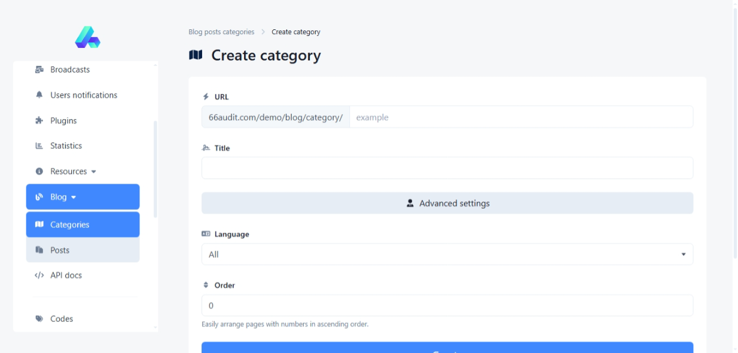Click into the Title text field
Viewport: 738px width, 353px height.
click(x=447, y=168)
